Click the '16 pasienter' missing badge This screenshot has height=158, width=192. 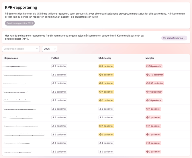click(154, 92)
